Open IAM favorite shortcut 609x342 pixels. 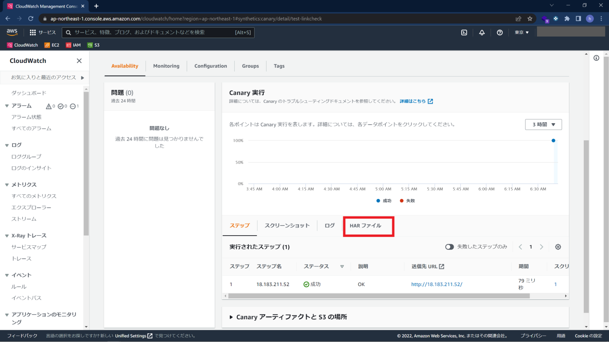[73, 45]
